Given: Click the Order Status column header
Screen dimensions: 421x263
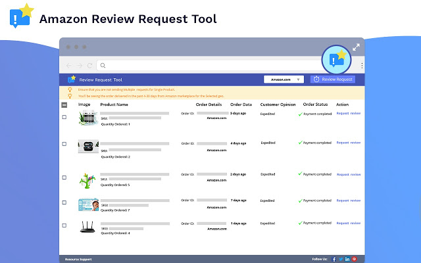Looking at the screenshot, I should point(315,104).
